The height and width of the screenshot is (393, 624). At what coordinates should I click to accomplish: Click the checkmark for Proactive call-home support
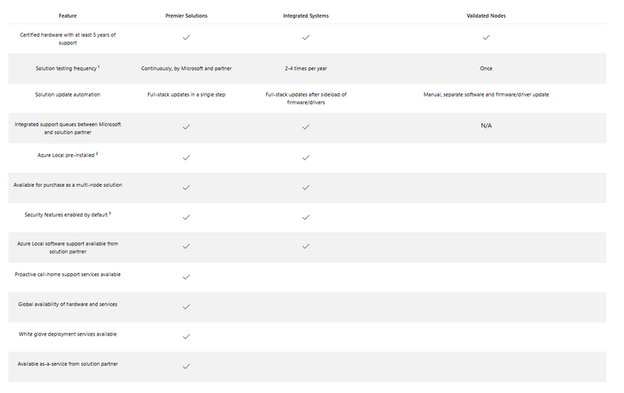pyautogui.click(x=186, y=277)
